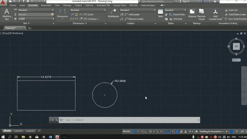Switch to the Layout2 tab
This screenshot has height=139, width=247.
30,131
